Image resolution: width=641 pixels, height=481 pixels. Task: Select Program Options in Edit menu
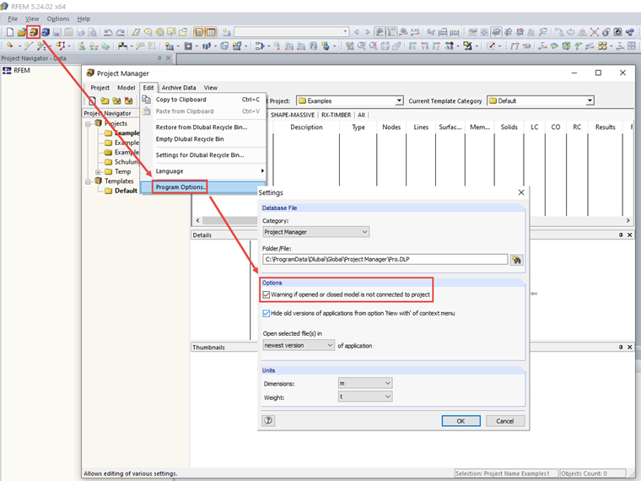tap(202, 187)
